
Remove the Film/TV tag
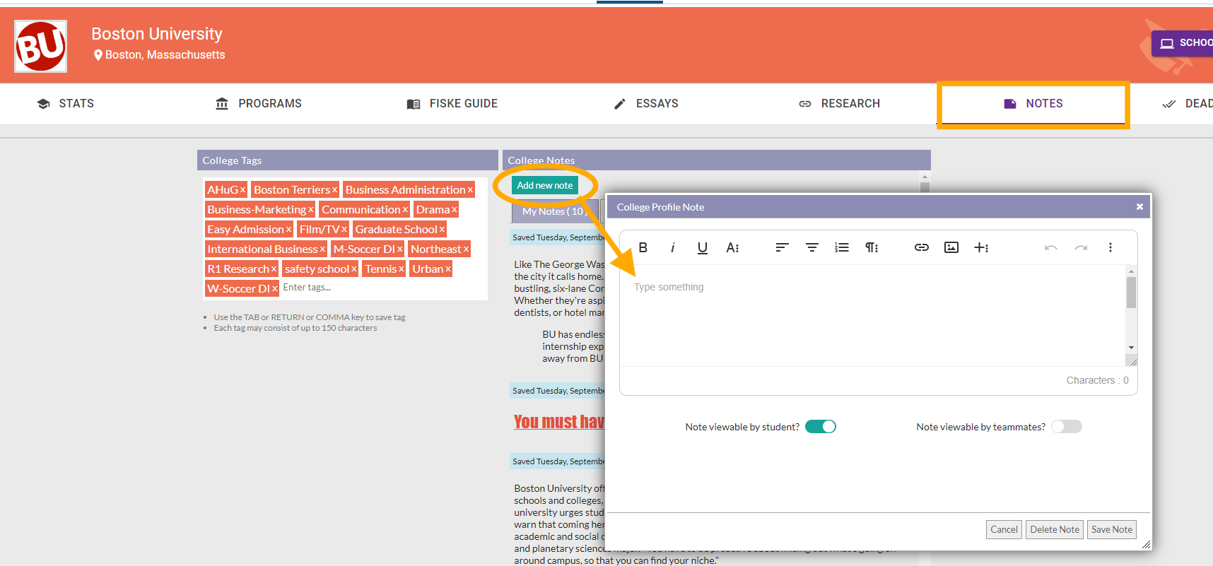pyautogui.click(x=344, y=230)
